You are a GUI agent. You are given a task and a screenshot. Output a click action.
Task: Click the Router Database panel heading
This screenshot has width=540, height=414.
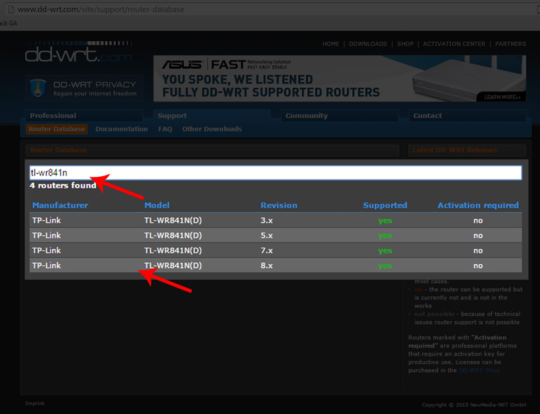point(212,150)
